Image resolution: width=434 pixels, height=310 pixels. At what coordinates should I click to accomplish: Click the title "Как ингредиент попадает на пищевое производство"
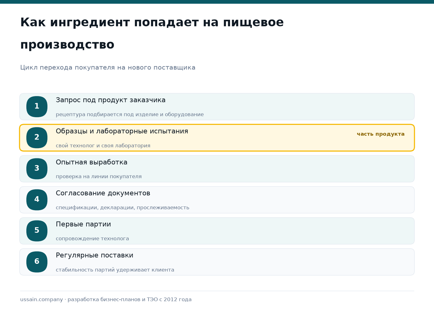[x=152, y=33]
